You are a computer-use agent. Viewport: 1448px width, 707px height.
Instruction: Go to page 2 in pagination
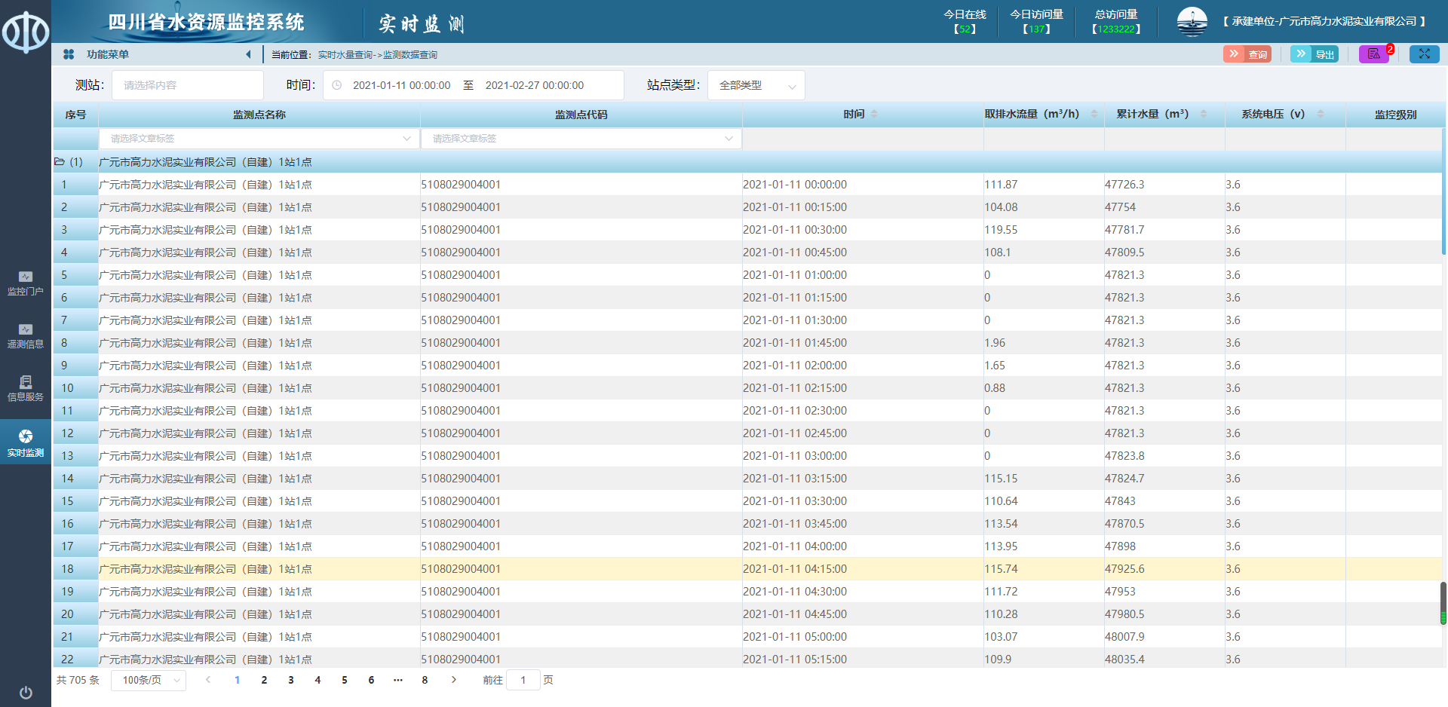coord(264,680)
